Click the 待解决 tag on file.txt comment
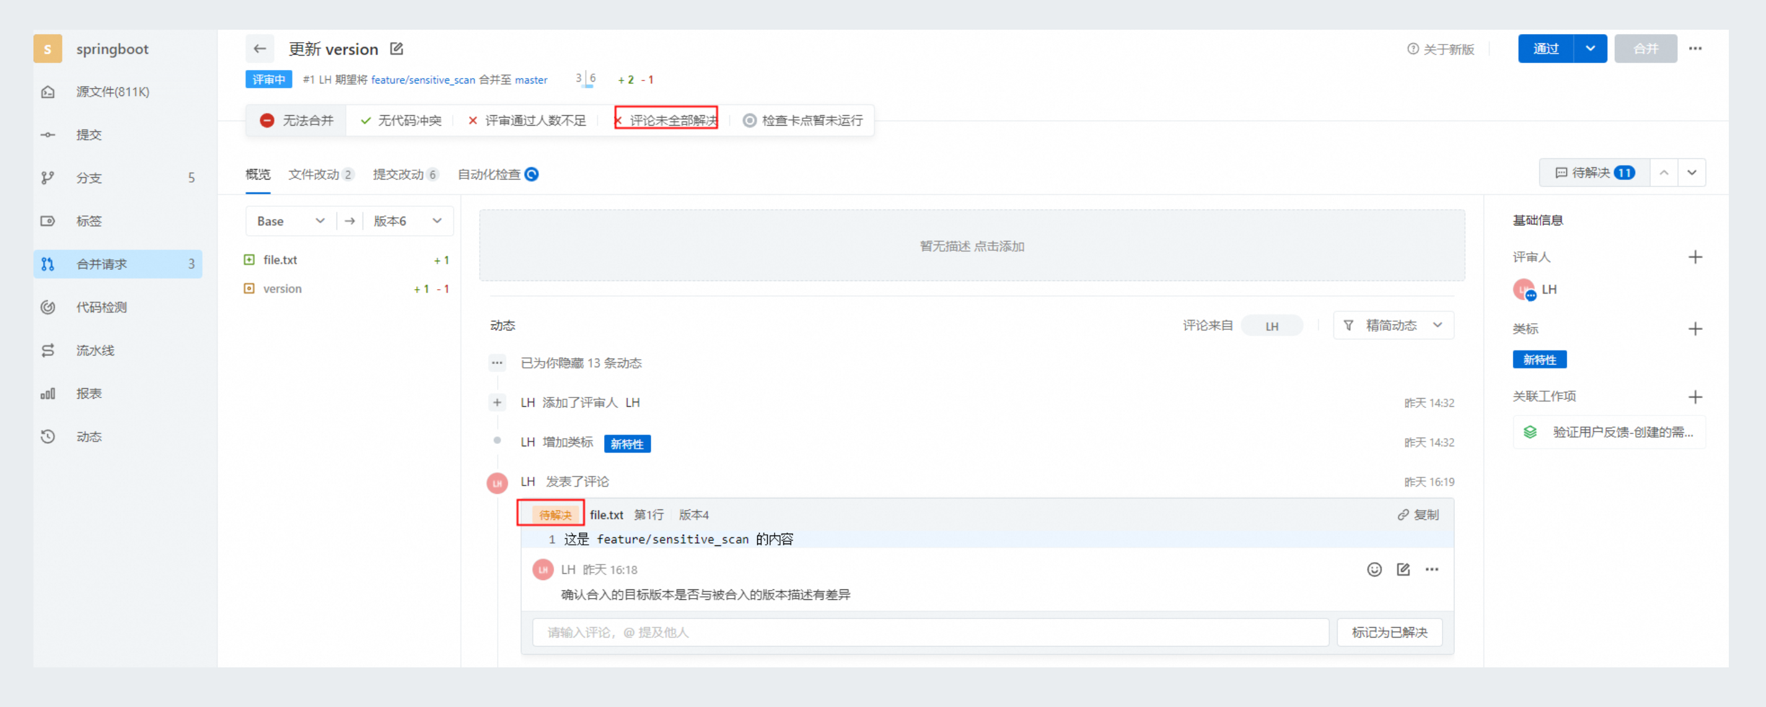Image resolution: width=1766 pixels, height=707 pixels. coord(555,515)
